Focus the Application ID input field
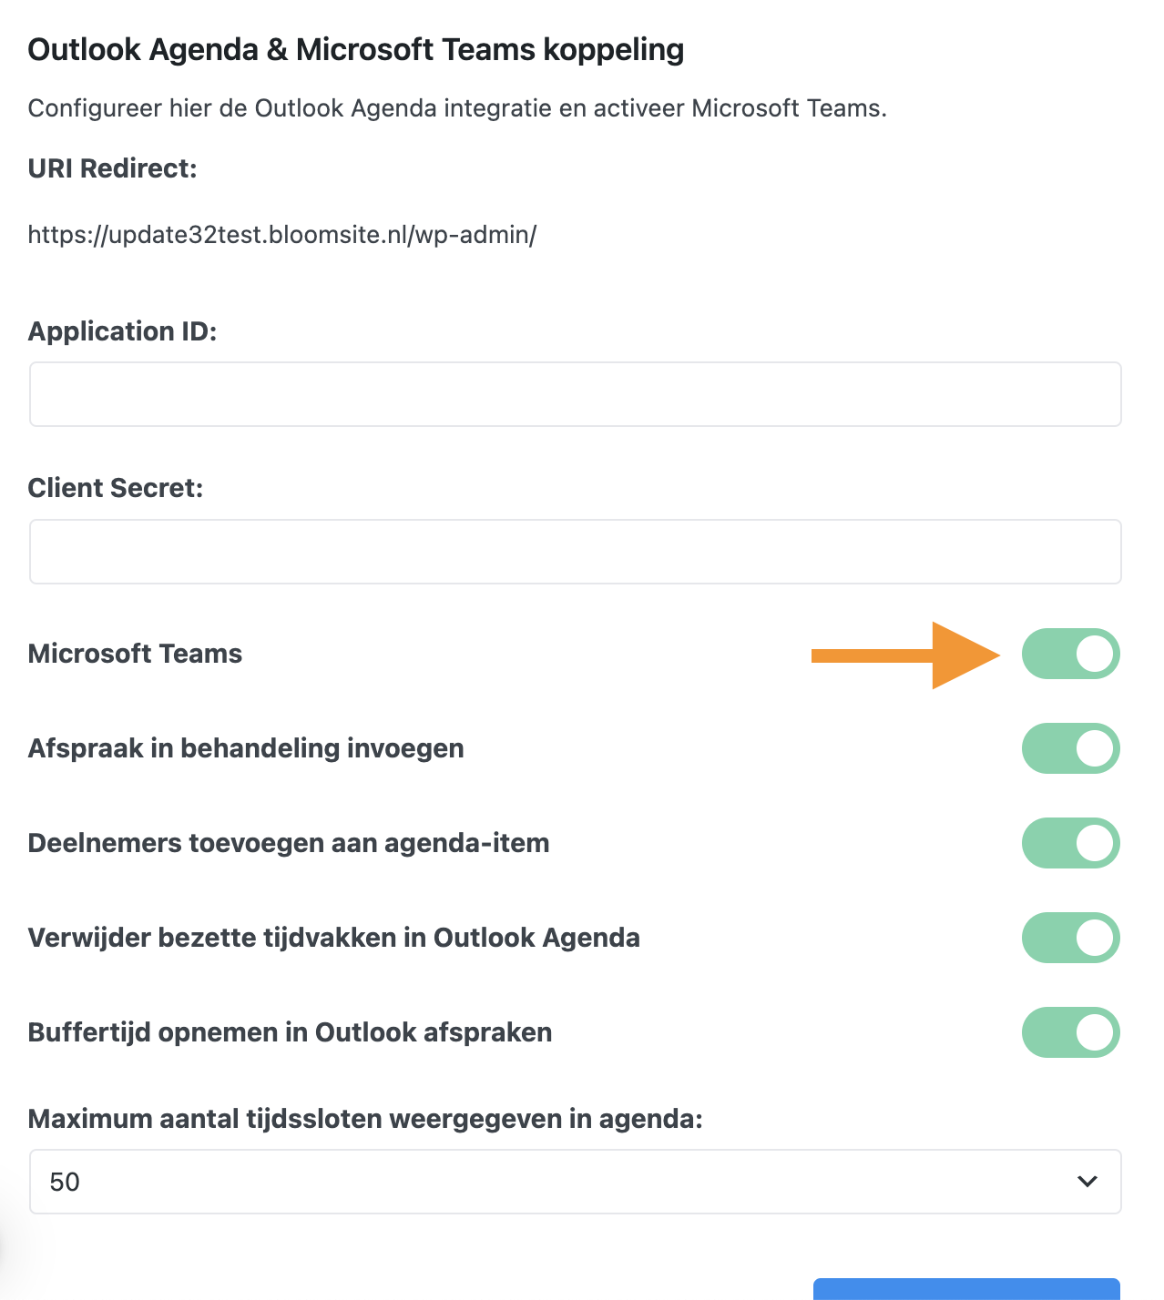Screen dimensions: 1164x1300 [575, 394]
